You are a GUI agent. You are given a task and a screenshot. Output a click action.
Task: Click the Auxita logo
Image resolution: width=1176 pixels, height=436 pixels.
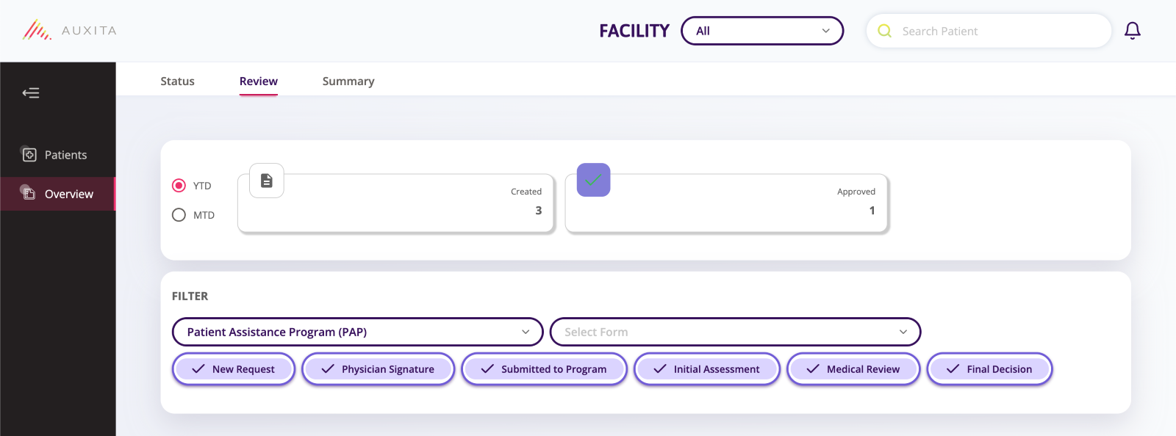tap(70, 30)
